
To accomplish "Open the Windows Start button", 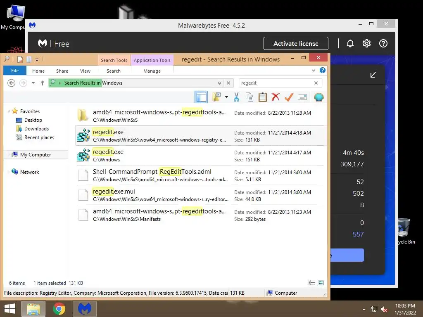I will point(10,309).
